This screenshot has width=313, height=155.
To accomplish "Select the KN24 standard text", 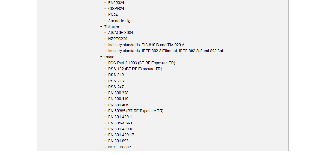I will click(x=113, y=15).
